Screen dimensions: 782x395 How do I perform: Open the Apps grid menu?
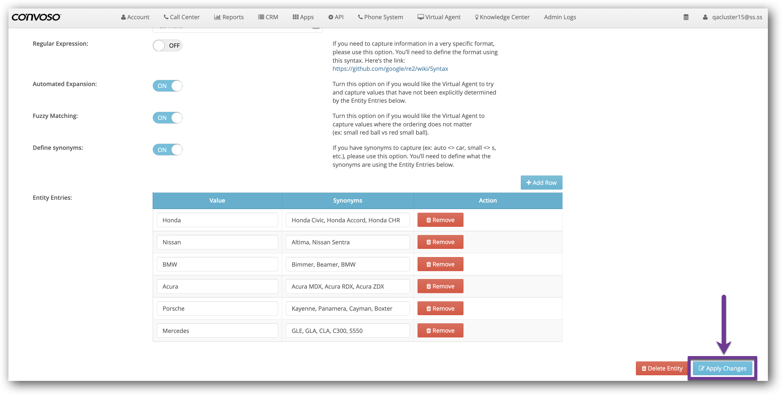pos(303,17)
